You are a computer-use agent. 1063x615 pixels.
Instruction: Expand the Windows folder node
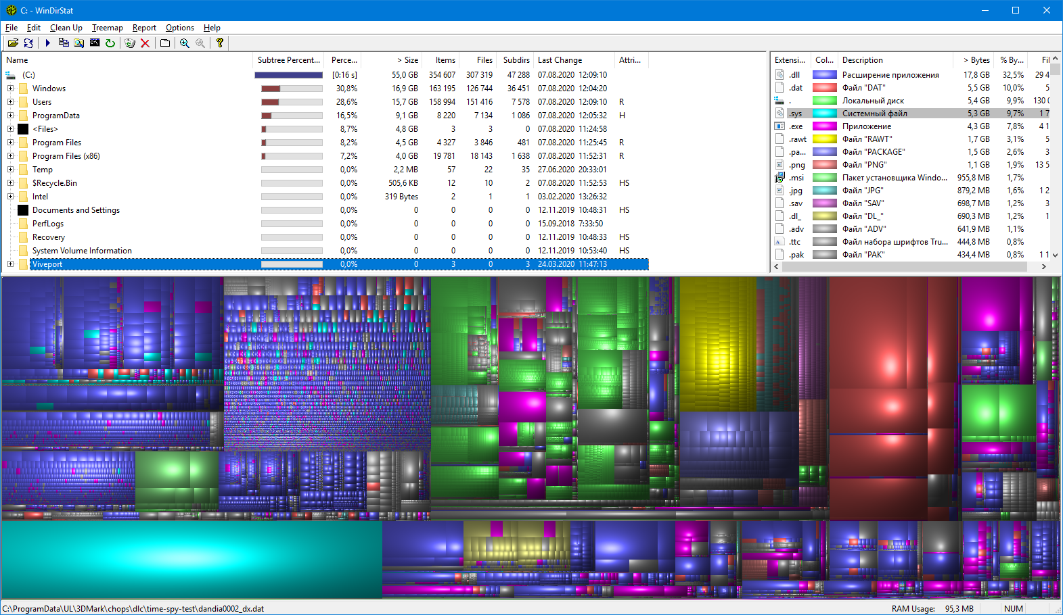click(10, 89)
